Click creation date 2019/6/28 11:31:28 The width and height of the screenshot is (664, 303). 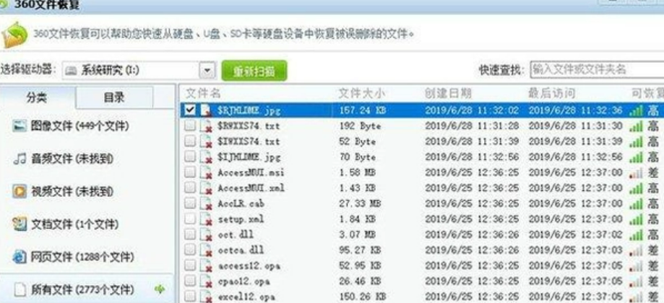point(472,126)
